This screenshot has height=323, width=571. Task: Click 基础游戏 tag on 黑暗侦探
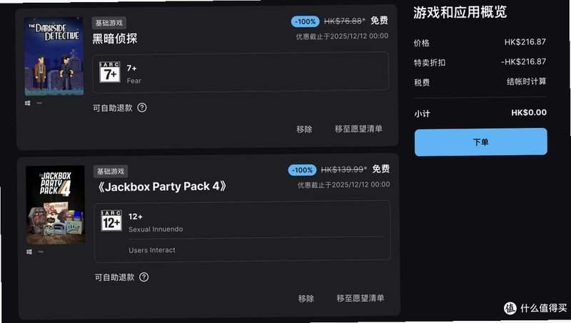click(x=109, y=23)
